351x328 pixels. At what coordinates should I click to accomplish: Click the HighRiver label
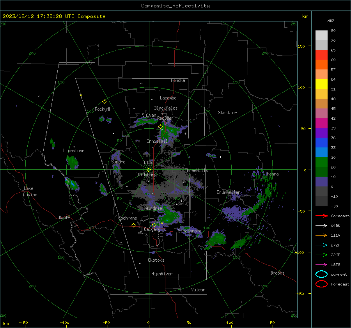161,274
